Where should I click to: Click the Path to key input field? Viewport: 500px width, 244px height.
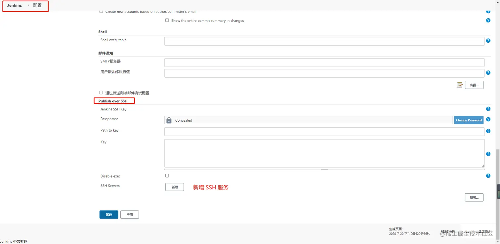pos(324,132)
